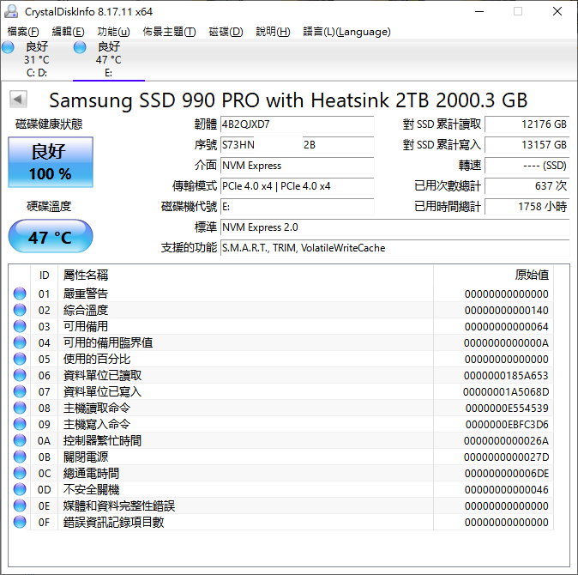Select raw value 0000000EBFC3D6
The image size is (578, 575).
point(507,425)
